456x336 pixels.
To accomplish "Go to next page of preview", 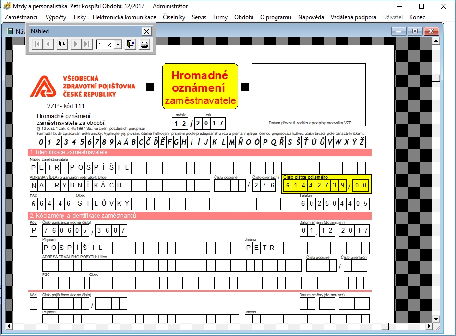I will (76, 44).
